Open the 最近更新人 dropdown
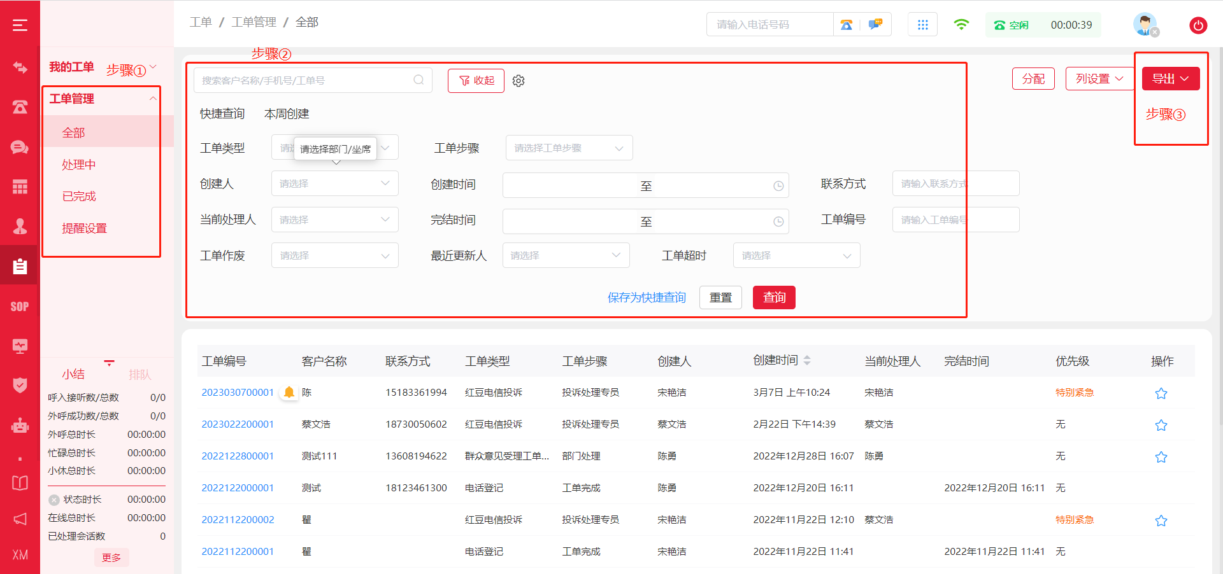 click(566, 255)
